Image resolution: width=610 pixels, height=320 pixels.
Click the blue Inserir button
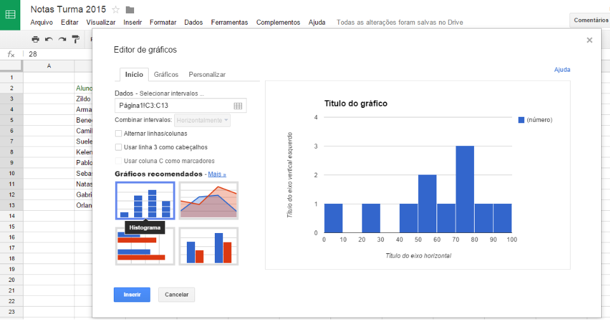(132, 295)
